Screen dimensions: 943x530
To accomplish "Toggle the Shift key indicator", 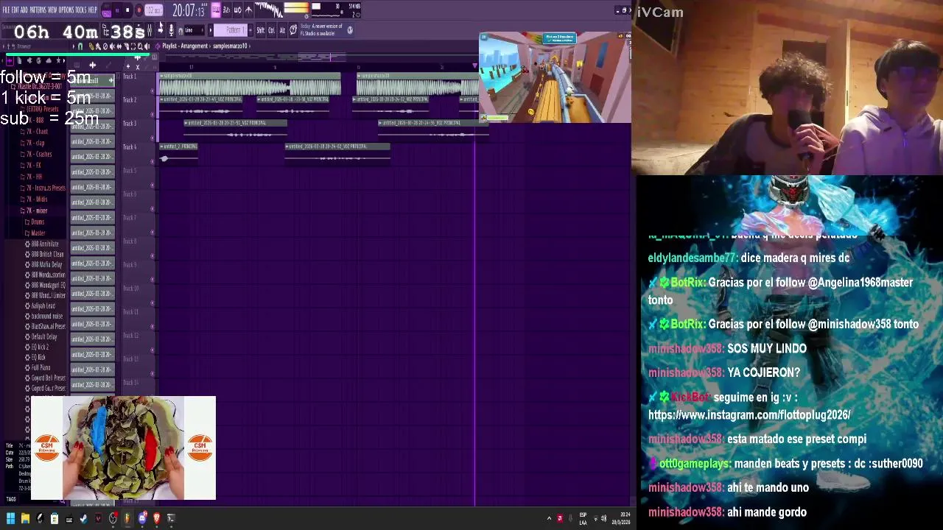I will coord(260,29).
